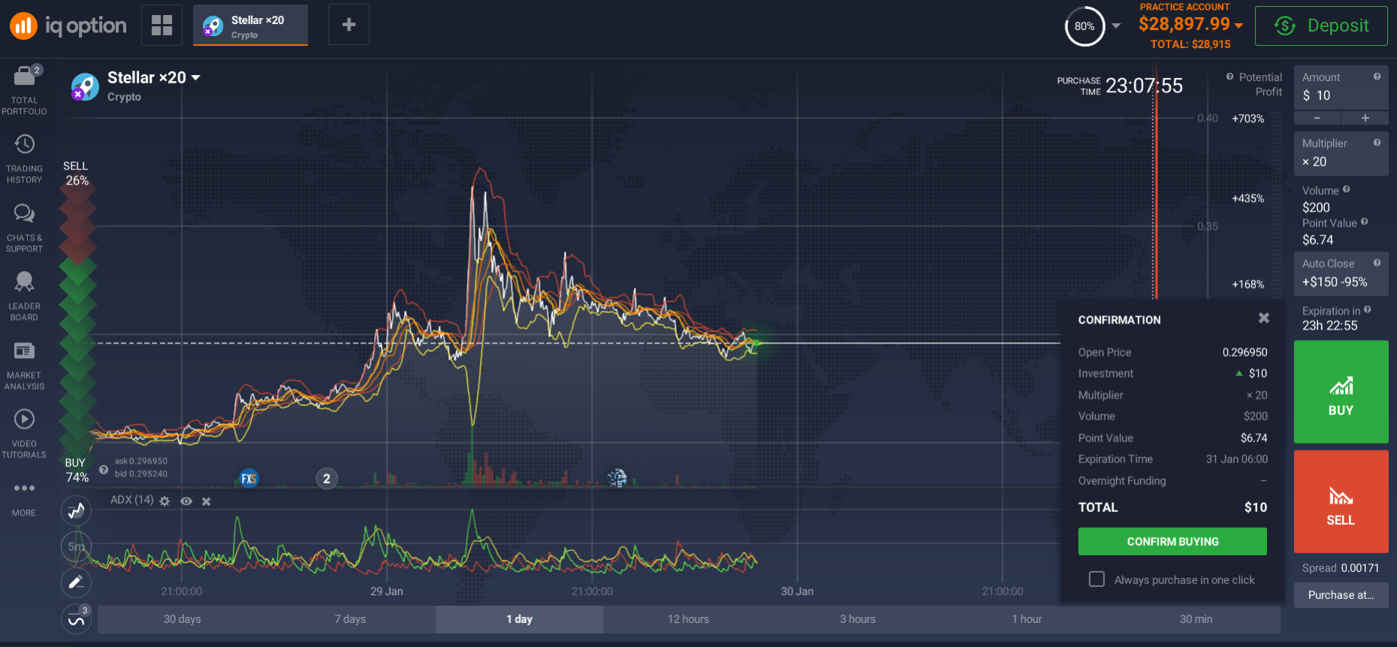Open Video Tutorials
Image resolution: width=1397 pixels, height=647 pixels.
24,434
